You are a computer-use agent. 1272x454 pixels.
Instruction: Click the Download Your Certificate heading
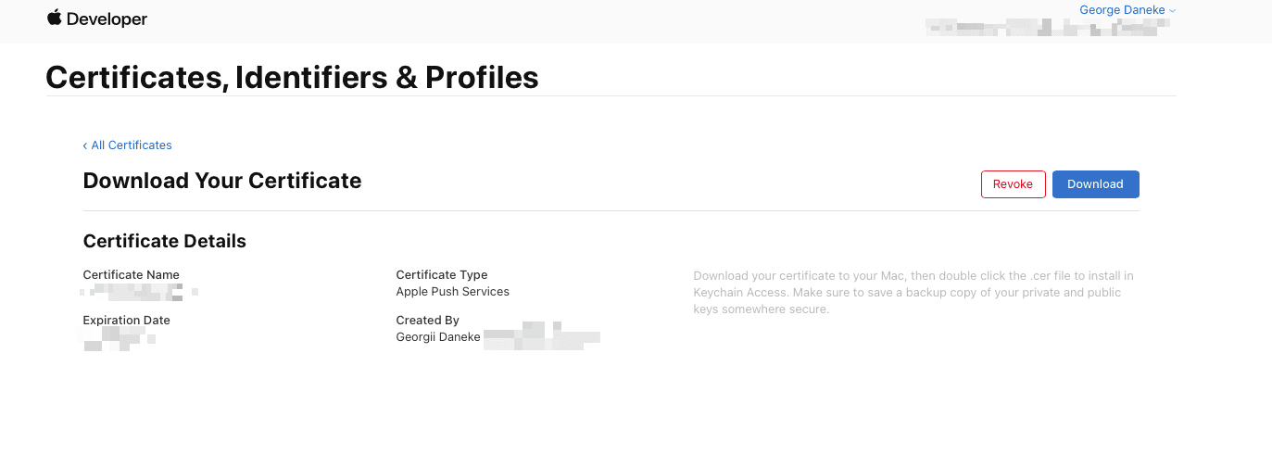222,181
